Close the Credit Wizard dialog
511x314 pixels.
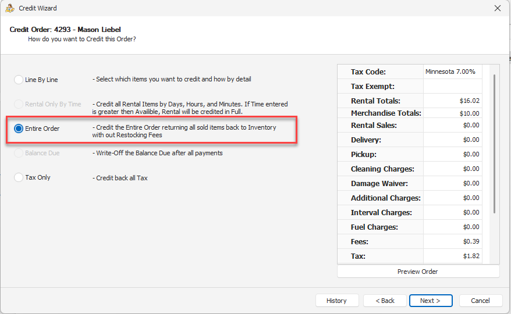click(497, 8)
